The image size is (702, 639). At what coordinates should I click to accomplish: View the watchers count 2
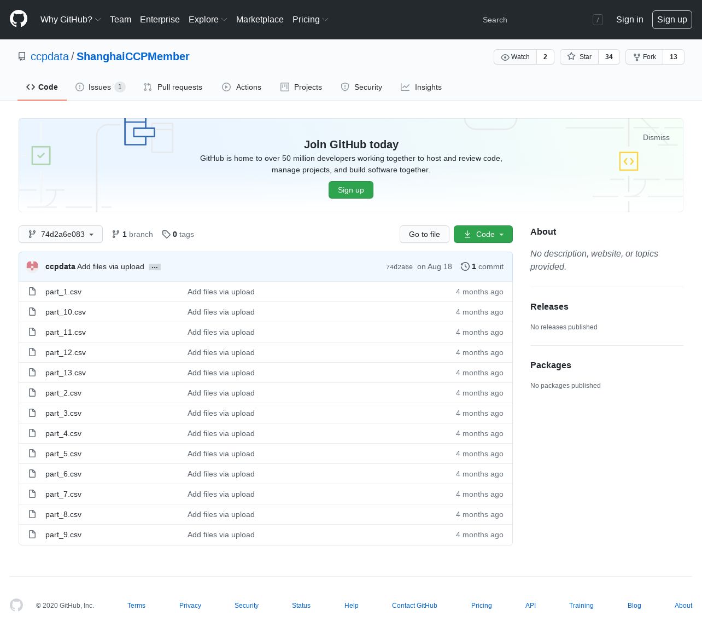coord(545,57)
